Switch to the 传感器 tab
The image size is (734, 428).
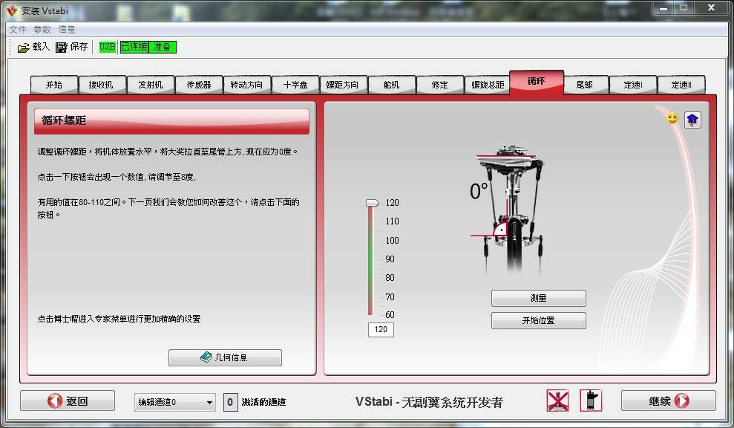[198, 85]
